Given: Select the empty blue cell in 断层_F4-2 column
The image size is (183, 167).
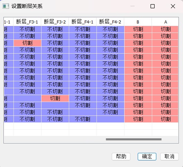Looking at the screenshot, I should click(x=110, y=119).
